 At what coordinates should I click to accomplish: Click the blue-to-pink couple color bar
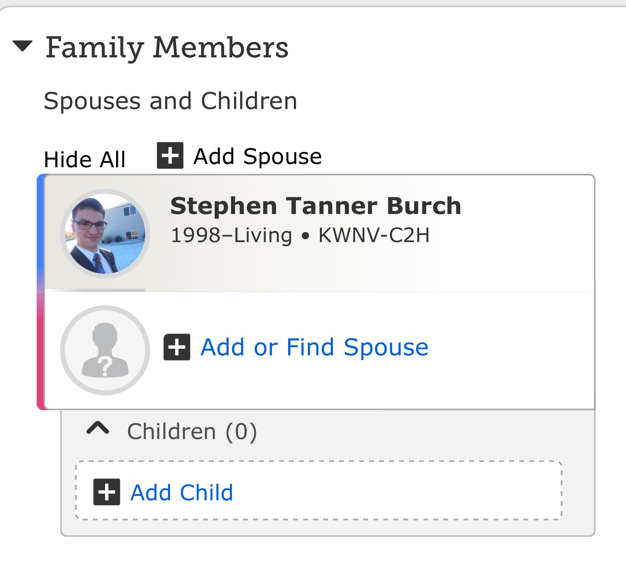point(40,292)
